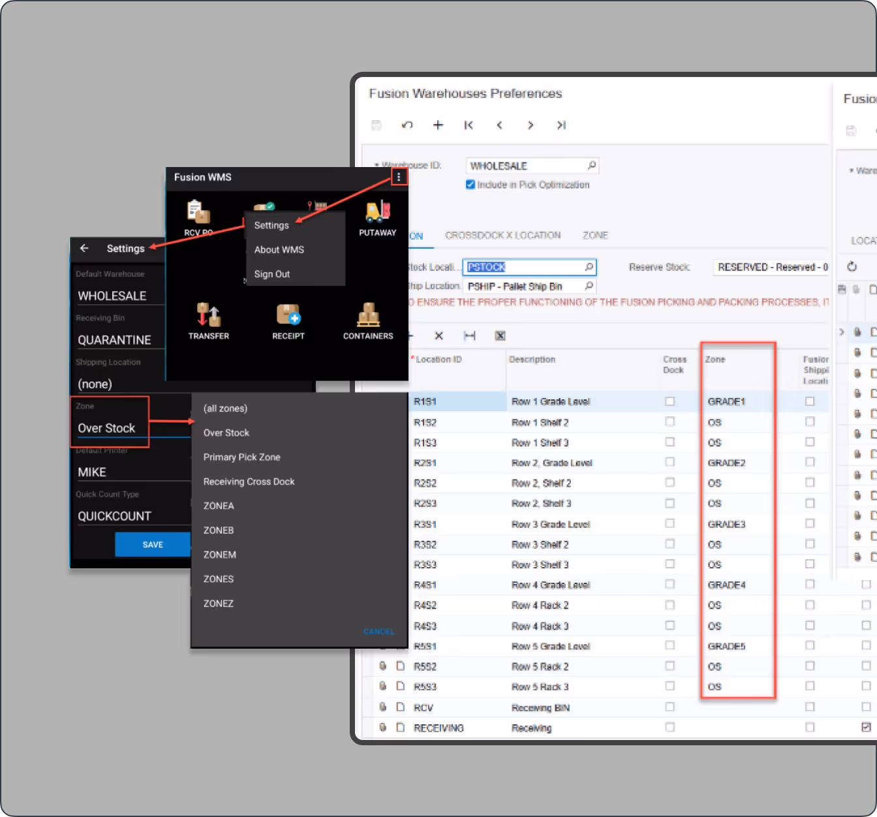The height and width of the screenshot is (817, 877).
Task: Open the three-dot menu in Fusion WMS
Action: [x=399, y=177]
